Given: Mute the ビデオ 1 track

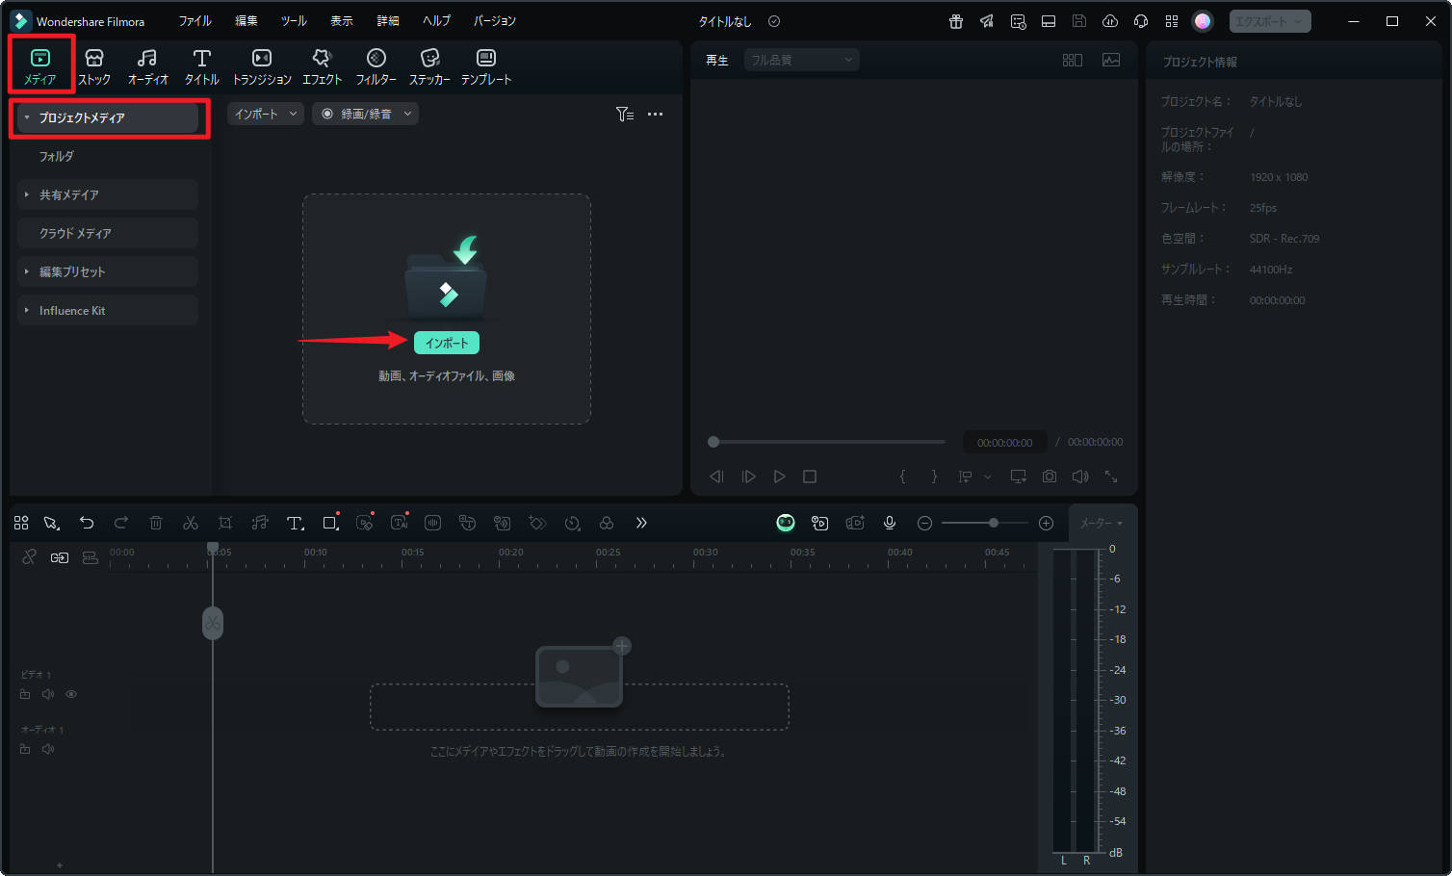Looking at the screenshot, I should click(48, 694).
